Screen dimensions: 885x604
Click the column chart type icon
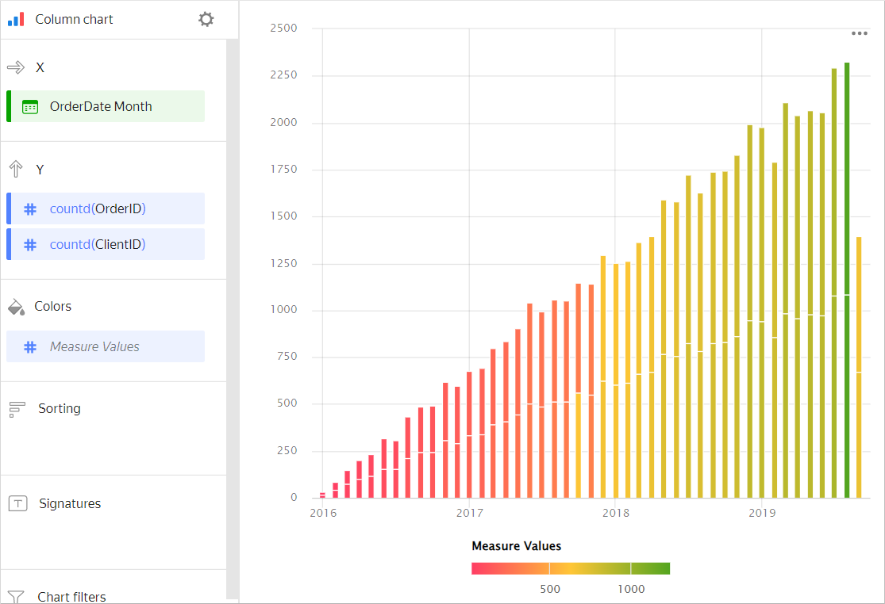tap(16, 19)
